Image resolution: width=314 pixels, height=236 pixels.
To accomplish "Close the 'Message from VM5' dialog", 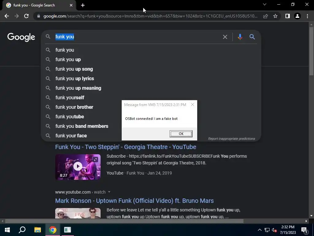I will point(193,104).
